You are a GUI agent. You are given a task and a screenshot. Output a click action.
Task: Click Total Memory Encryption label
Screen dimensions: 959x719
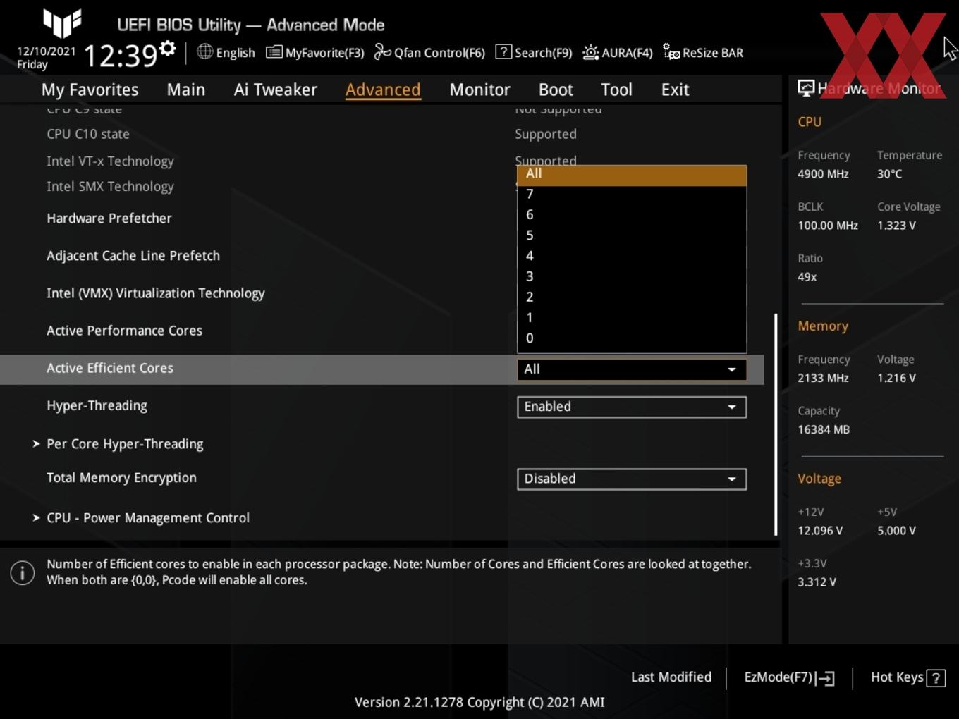click(x=121, y=477)
